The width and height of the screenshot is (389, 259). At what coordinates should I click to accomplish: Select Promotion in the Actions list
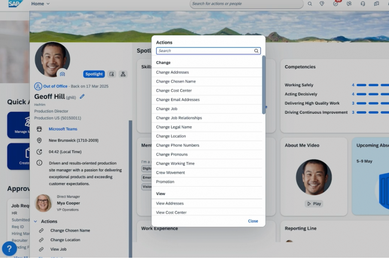tap(165, 182)
